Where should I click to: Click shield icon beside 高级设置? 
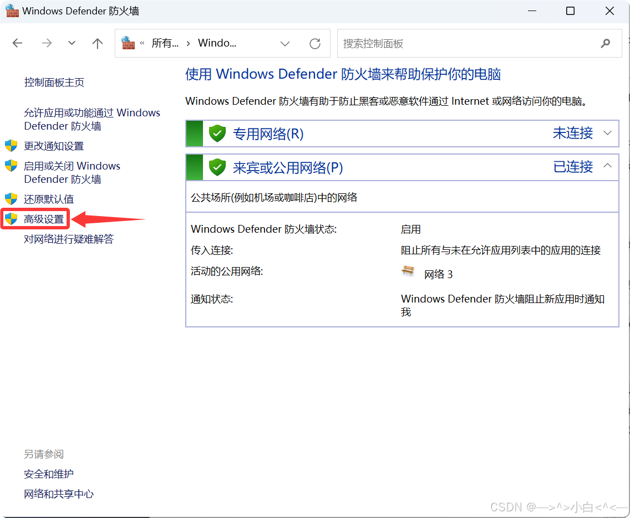[x=11, y=219]
